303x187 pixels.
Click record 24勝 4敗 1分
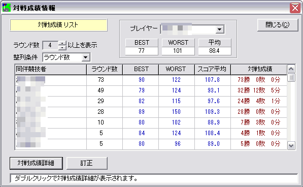coord(259,101)
